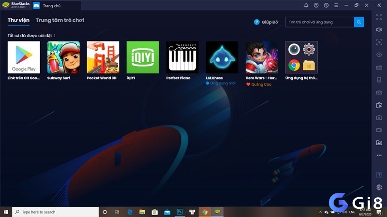Launch LoLChess app

222,57
